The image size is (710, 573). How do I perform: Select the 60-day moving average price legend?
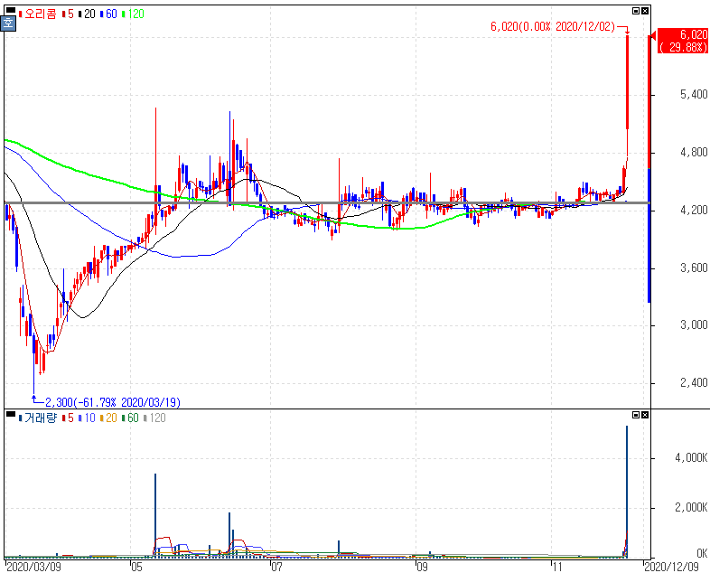point(108,14)
